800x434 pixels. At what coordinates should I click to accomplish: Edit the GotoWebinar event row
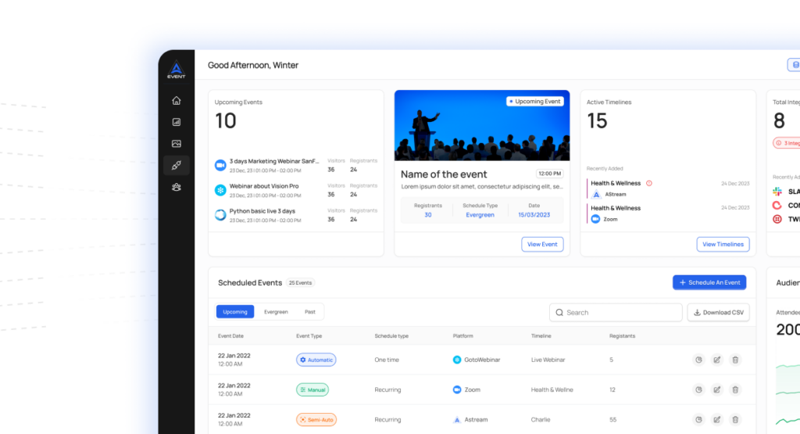pos(717,360)
